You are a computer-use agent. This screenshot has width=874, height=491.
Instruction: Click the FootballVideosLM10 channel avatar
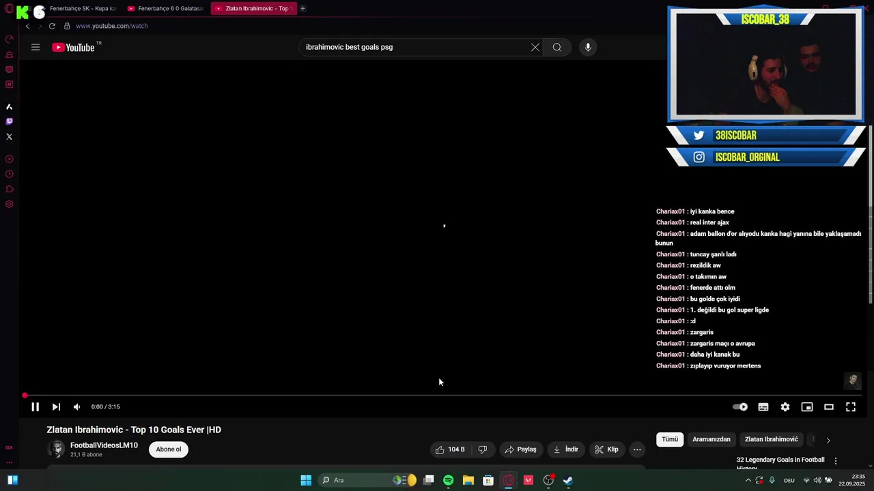coord(57,449)
